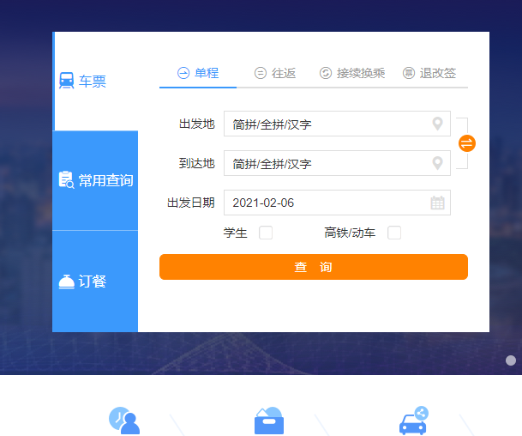Click the 出发地 station input field
The image size is (522, 436).
[x=326, y=124]
